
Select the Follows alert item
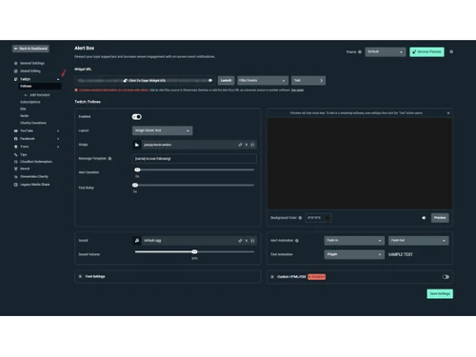40,87
